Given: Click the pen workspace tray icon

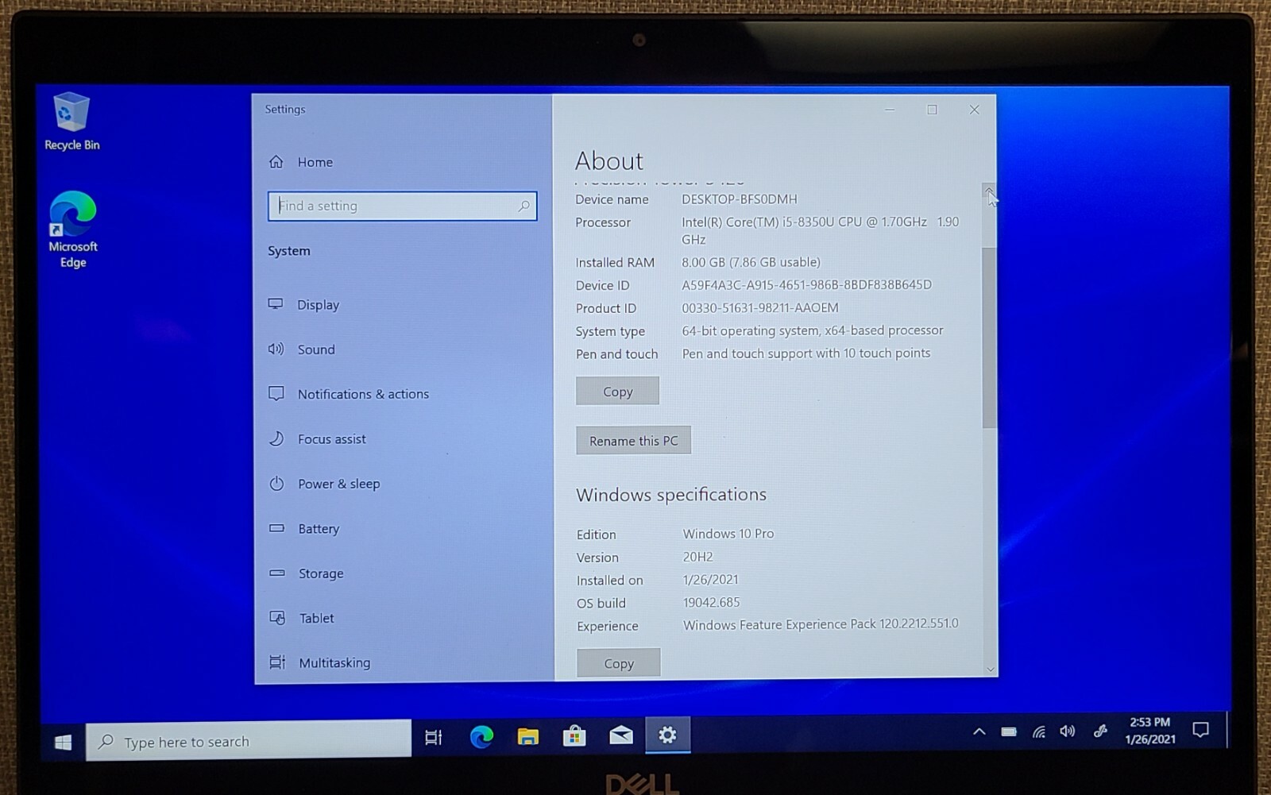Looking at the screenshot, I should pyautogui.click(x=1100, y=731).
